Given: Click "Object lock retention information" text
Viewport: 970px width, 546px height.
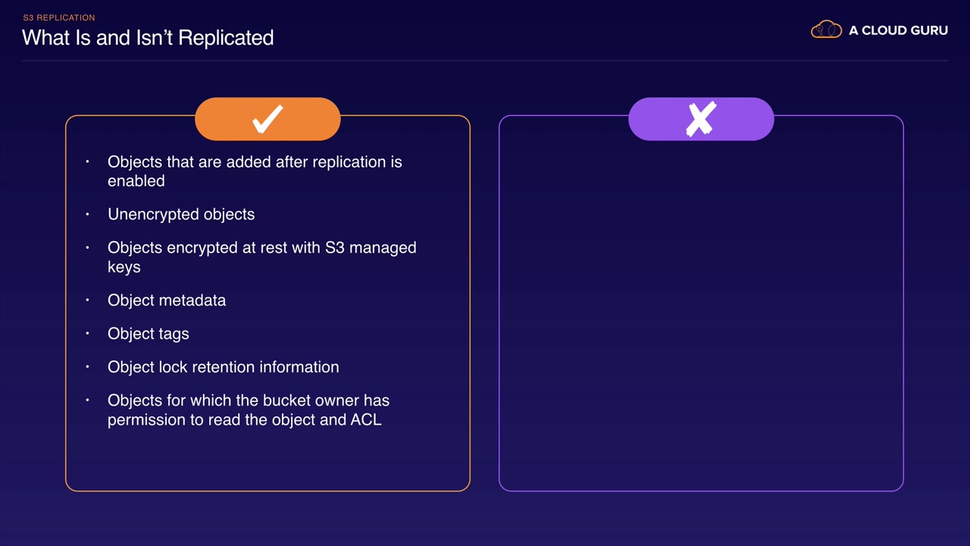Looking at the screenshot, I should 224,367.
